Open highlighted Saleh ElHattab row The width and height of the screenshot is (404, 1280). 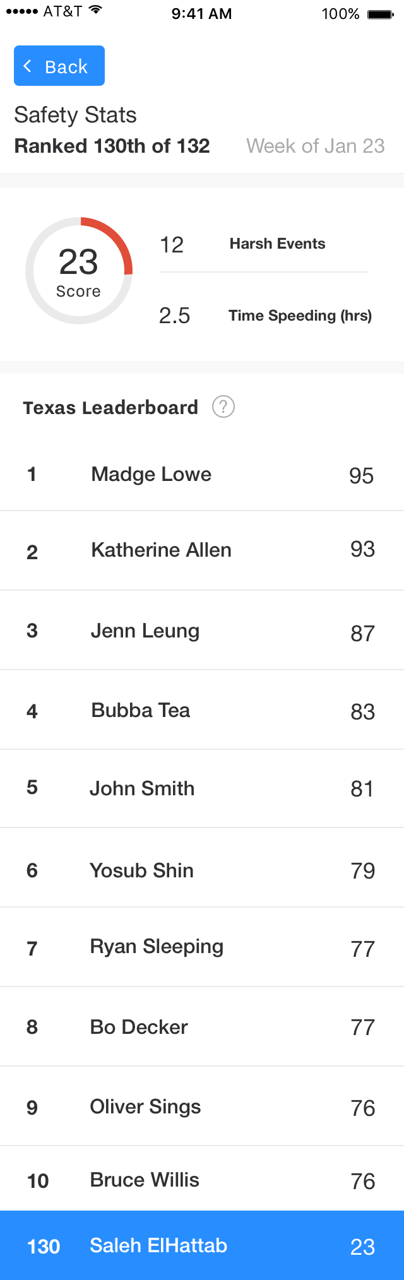tap(202, 1245)
